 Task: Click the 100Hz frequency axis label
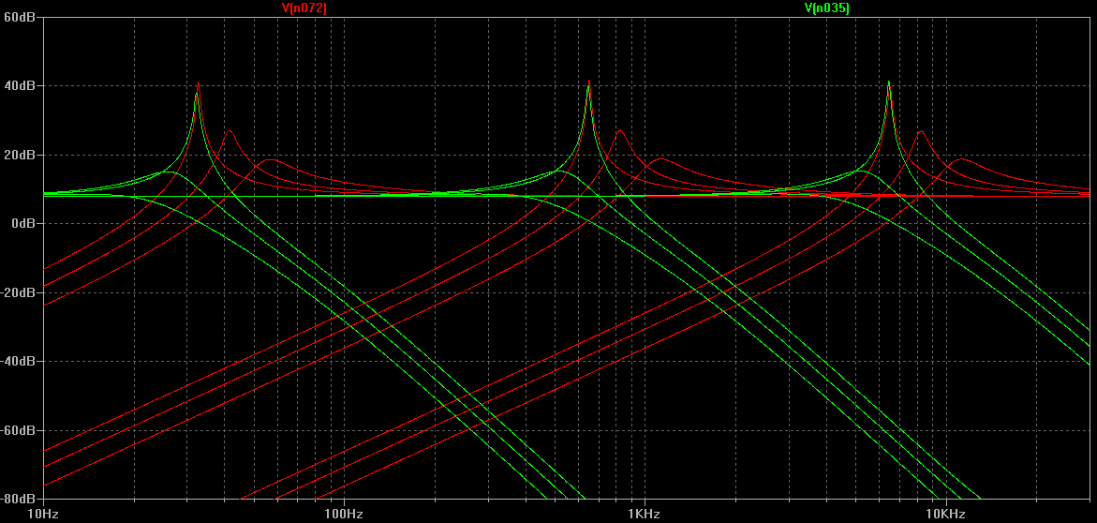[x=344, y=514]
